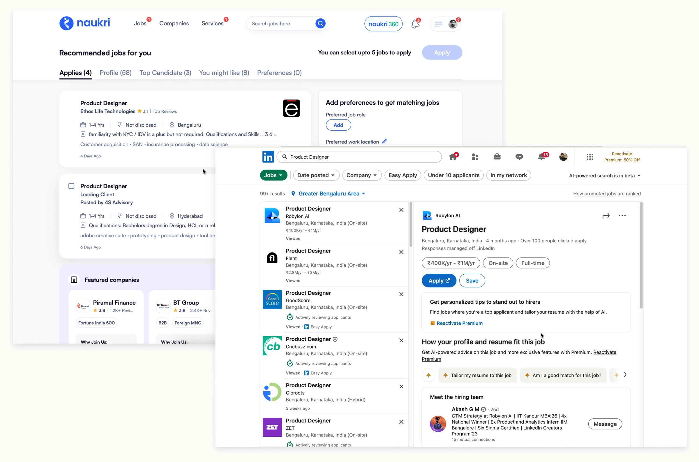This screenshot has width=699, height=462.
Task: Dismiss the ZET job listing
Action: click(401, 422)
